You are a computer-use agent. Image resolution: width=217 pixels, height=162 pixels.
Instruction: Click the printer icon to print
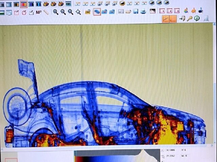click(x=143, y=12)
